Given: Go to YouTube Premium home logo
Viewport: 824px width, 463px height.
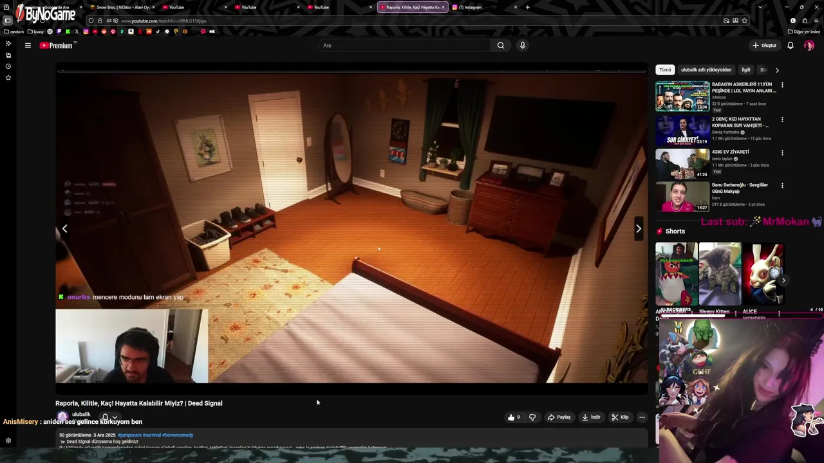Looking at the screenshot, I should point(58,45).
